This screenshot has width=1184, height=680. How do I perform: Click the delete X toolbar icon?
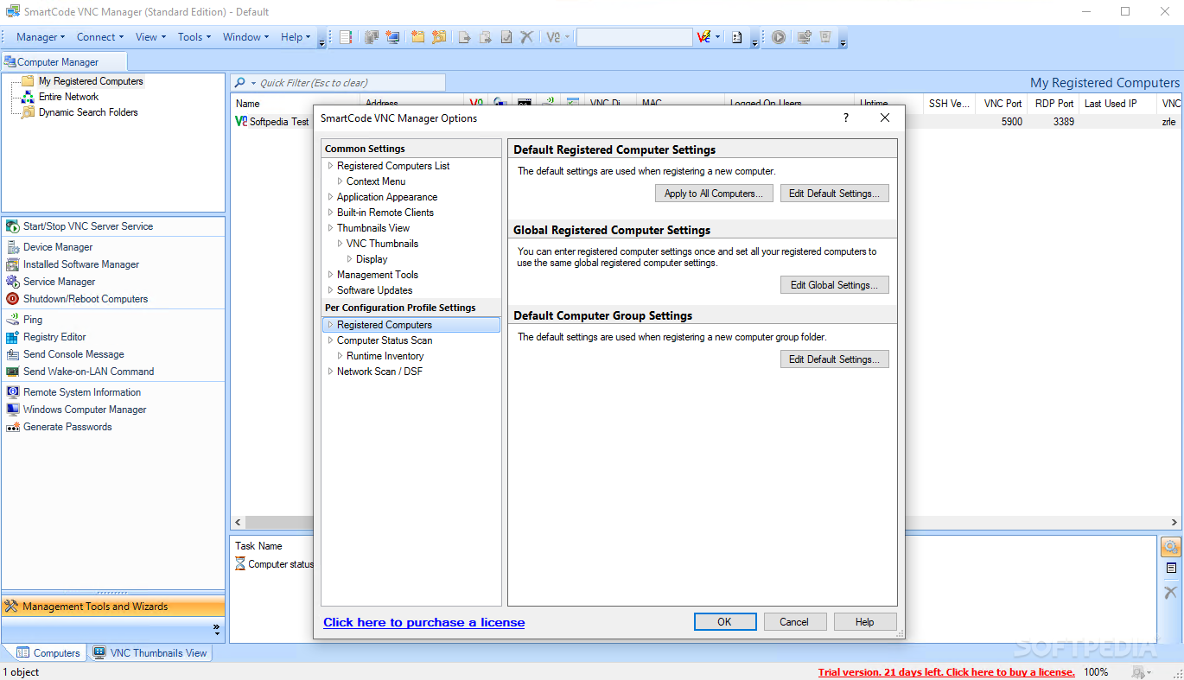pyautogui.click(x=526, y=37)
